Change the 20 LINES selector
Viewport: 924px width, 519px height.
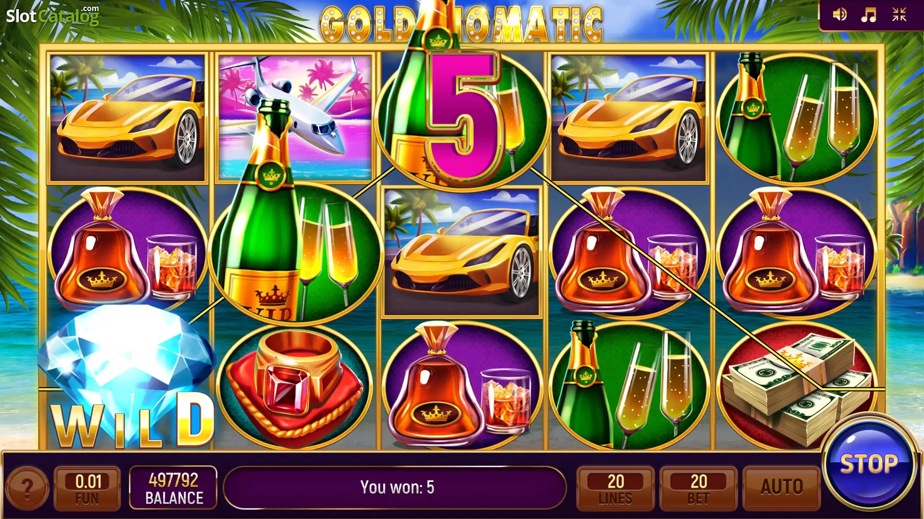click(x=616, y=488)
